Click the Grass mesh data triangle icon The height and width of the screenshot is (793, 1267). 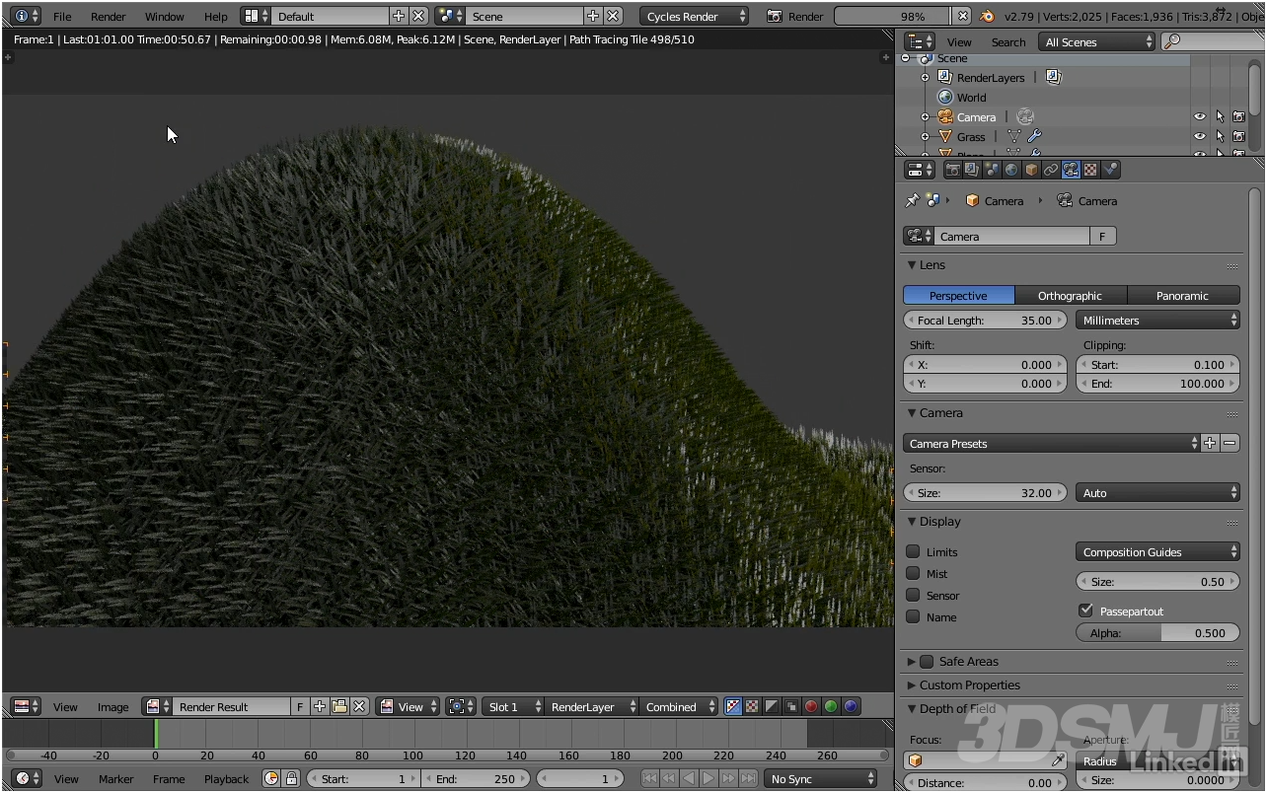pos(1013,136)
